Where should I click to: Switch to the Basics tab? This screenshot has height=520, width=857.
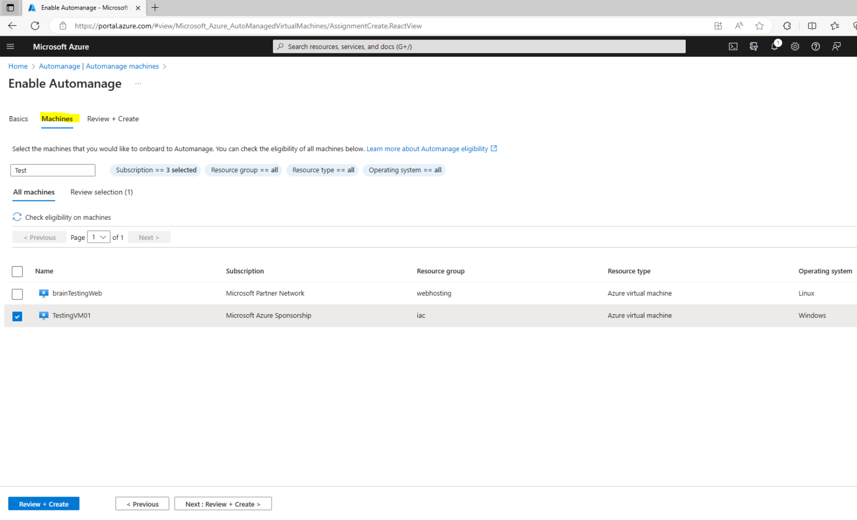tap(18, 119)
